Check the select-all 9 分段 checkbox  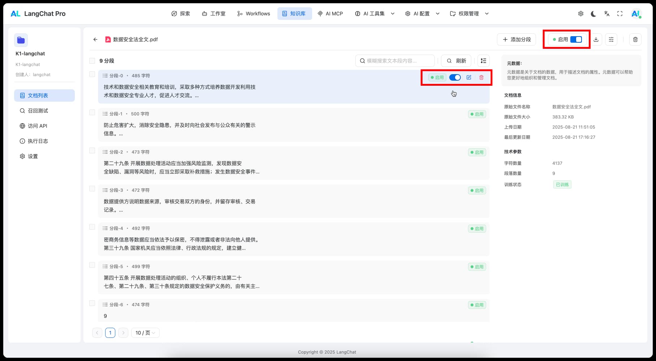[92, 61]
